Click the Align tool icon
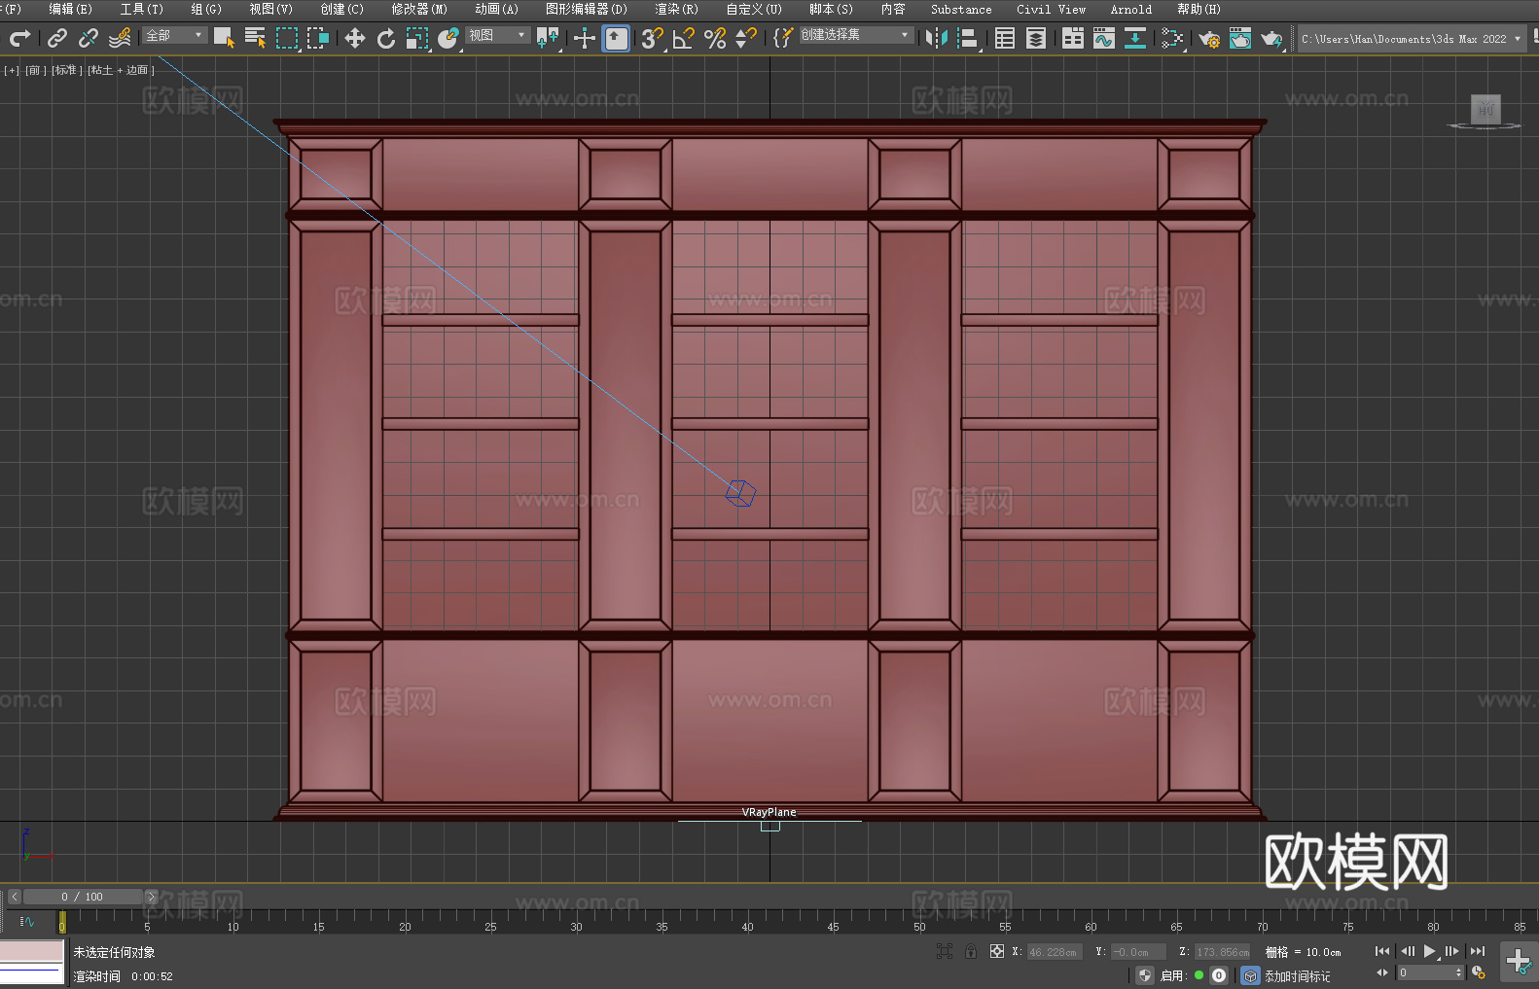Image resolution: width=1539 pixels, height=989 pixels. click(968, 38)
